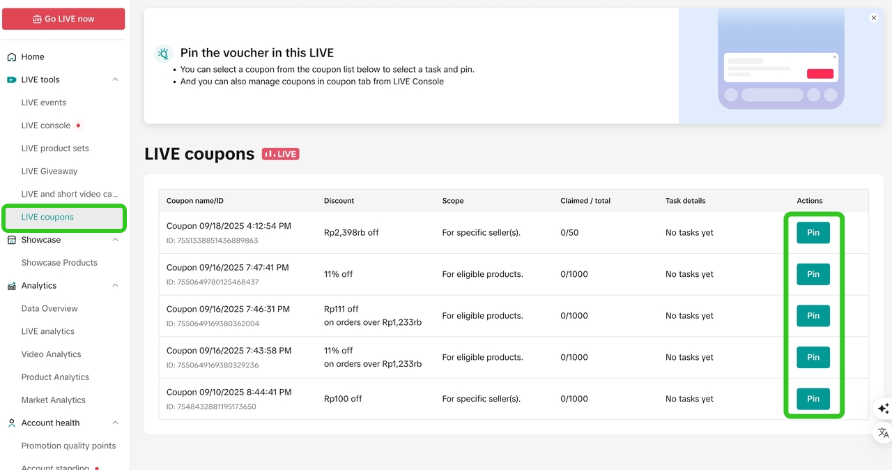Open LIVE console menu item

(x=46, y=126)
